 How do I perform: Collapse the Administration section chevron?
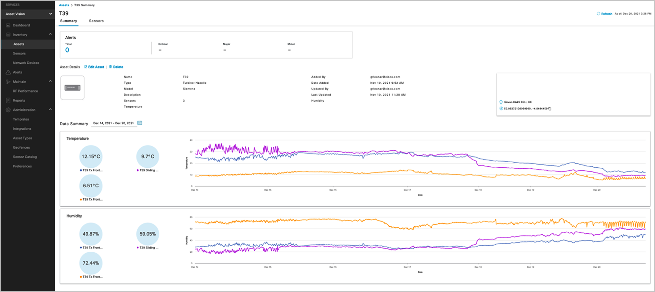pyautogui.click(x=50, y=109)
